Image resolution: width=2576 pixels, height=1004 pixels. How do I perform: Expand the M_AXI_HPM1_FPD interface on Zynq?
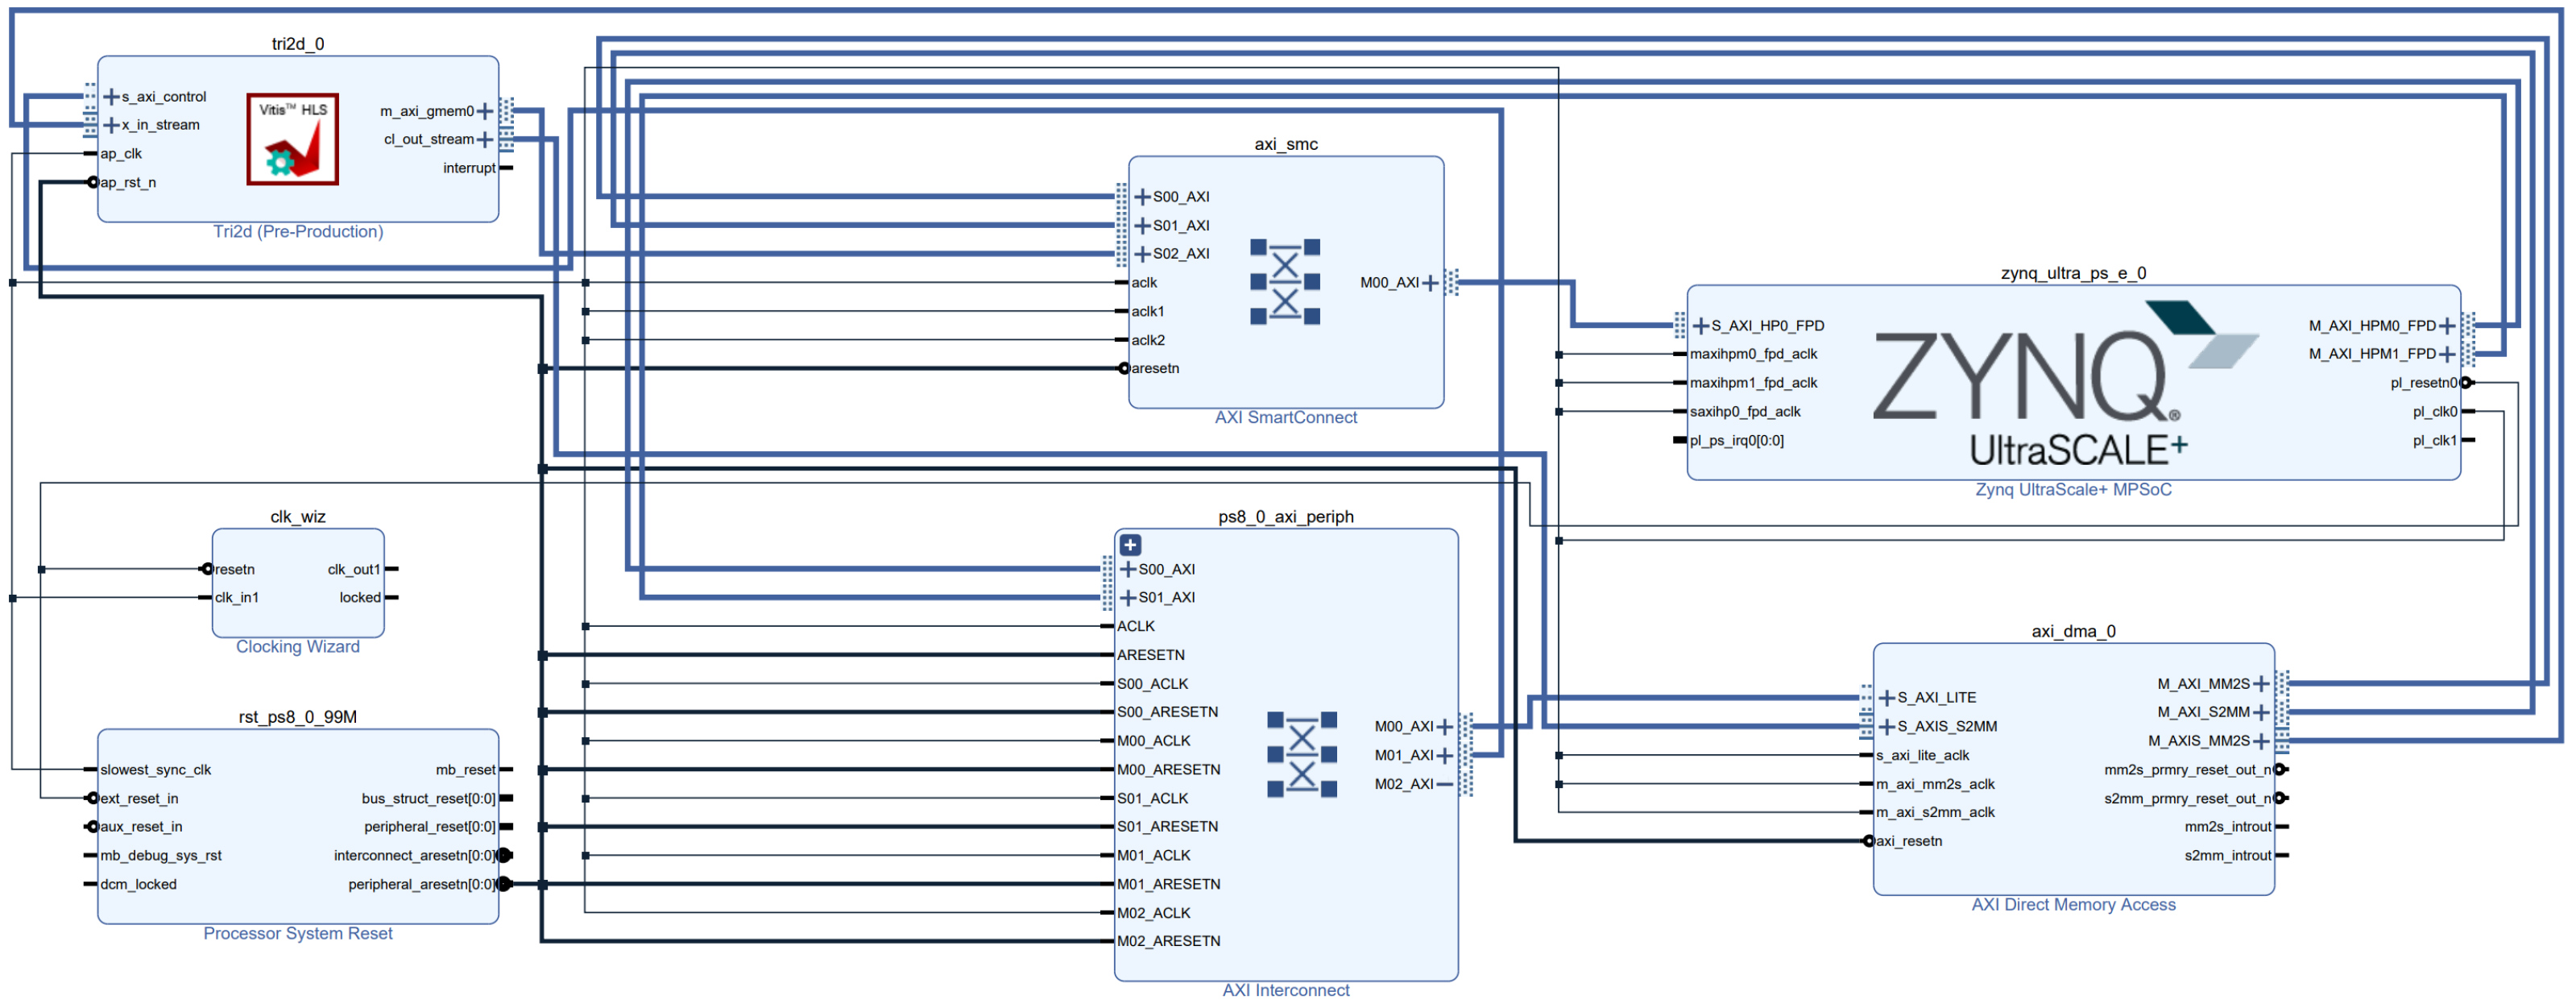[2447, 354]
